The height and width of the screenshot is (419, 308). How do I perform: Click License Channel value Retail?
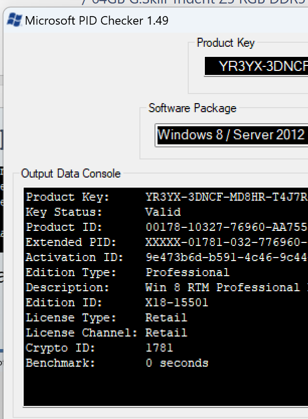(166, 332)
